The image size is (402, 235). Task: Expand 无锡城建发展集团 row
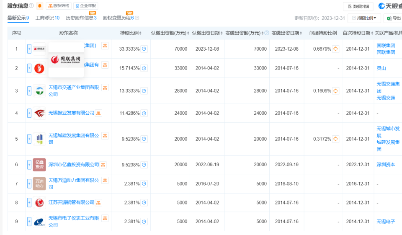click(29, 139)
